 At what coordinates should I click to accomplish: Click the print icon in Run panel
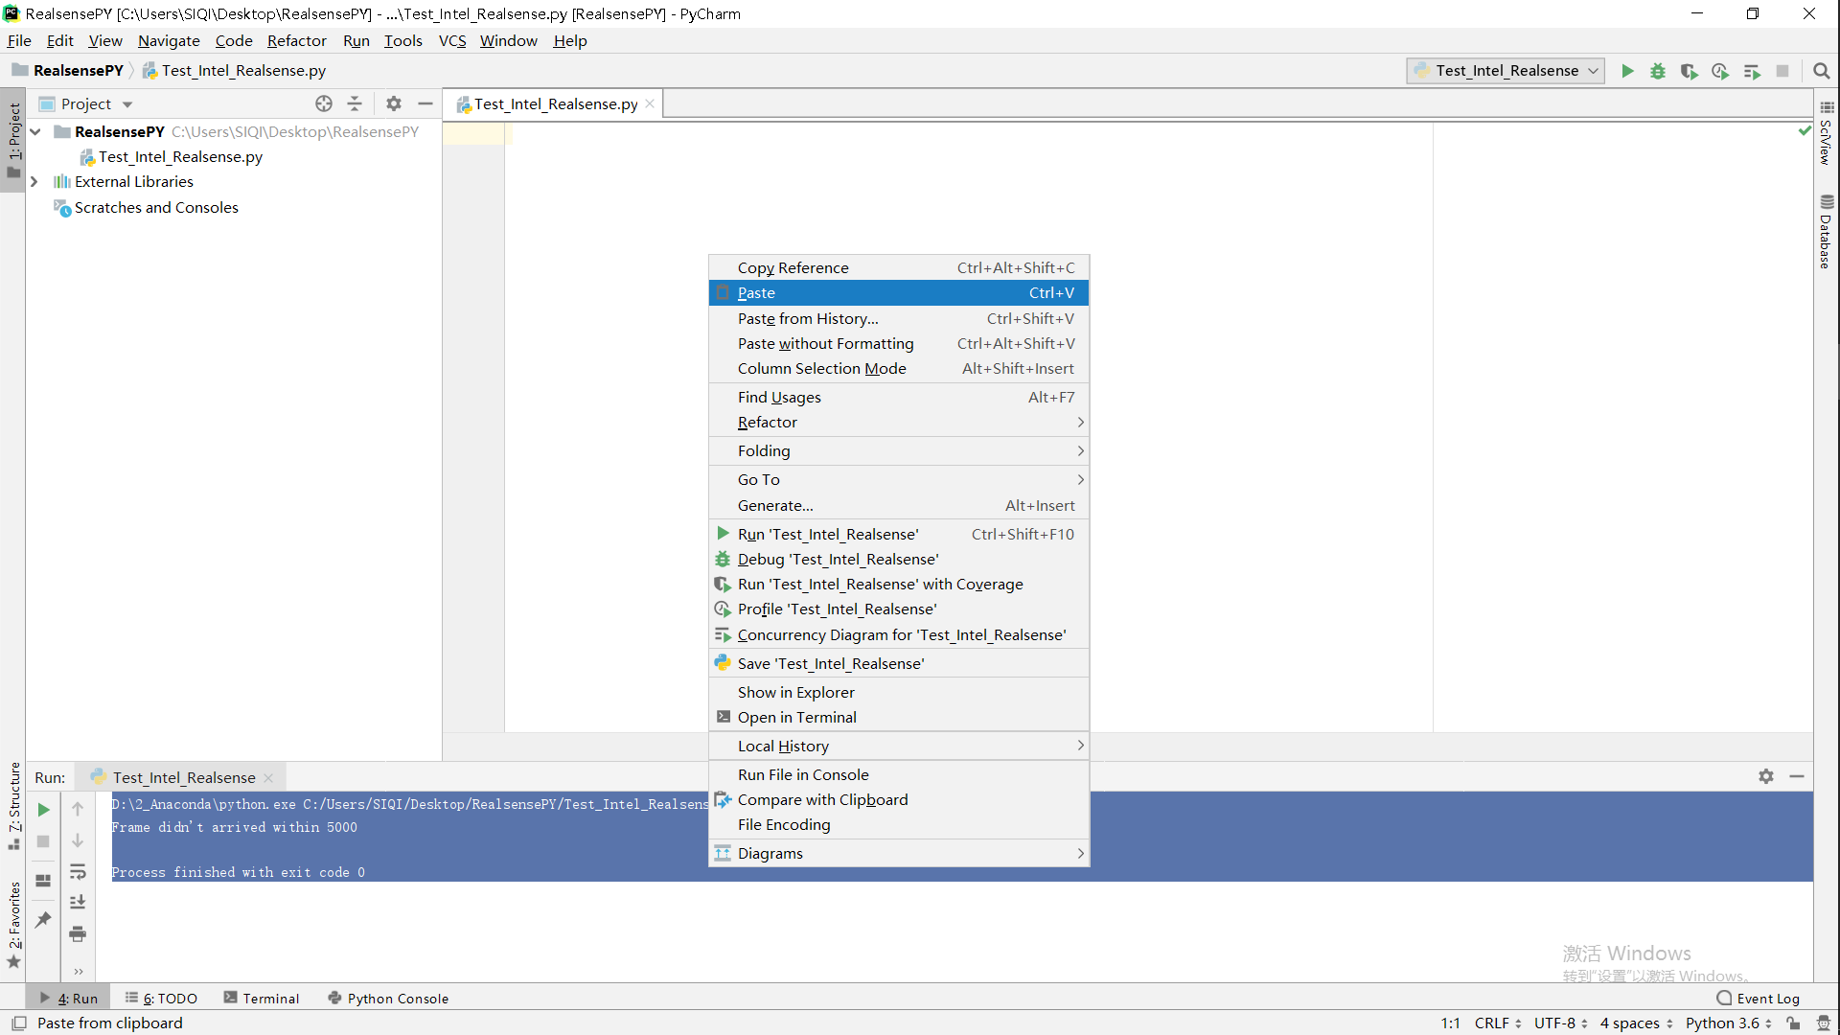[x=78, y=933]
